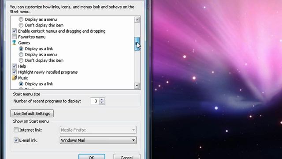This screenshot has width=282, height=159.
Task: Toggle Highlight newly installed programs checkbox
Action: pos(14,72)
